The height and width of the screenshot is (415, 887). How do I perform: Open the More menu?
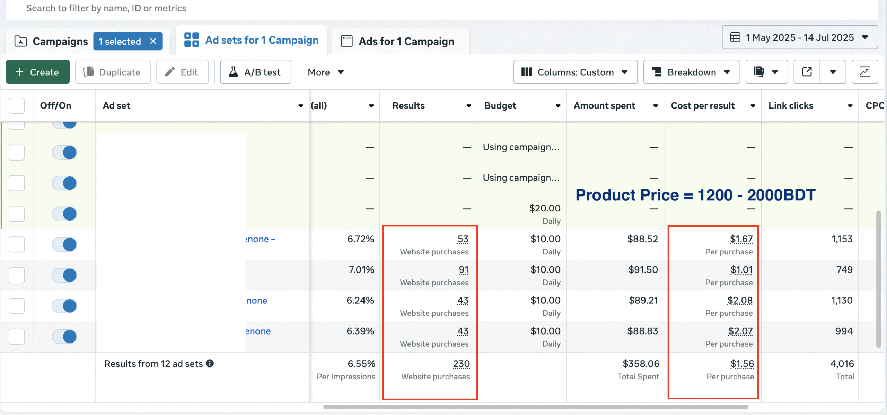tap(325, 72)
